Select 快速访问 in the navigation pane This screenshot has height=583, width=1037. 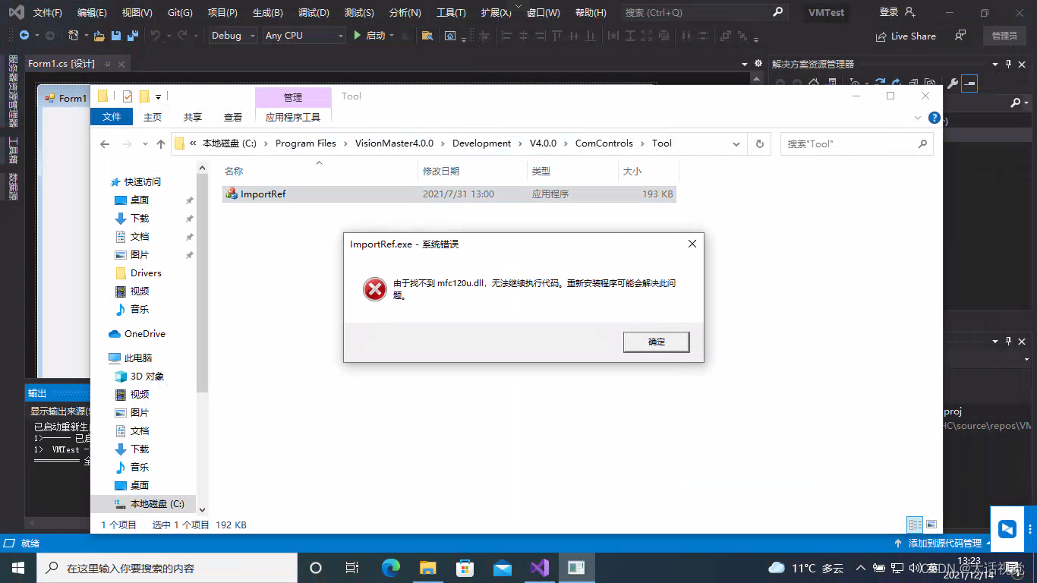click(x=142, y=182)
